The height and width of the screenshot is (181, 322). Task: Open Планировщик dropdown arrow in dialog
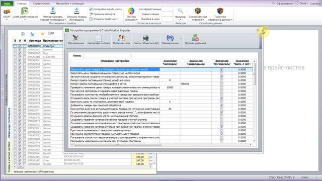[181, 39]
